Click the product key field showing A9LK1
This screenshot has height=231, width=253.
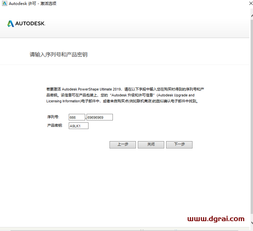coord(79,126)
